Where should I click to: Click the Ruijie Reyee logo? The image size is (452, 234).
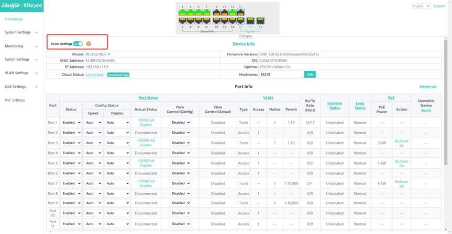tap(21, 6)
